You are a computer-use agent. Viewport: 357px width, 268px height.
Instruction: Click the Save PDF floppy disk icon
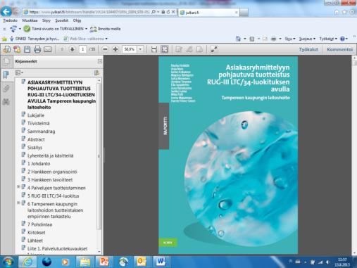tap(27, 49)
